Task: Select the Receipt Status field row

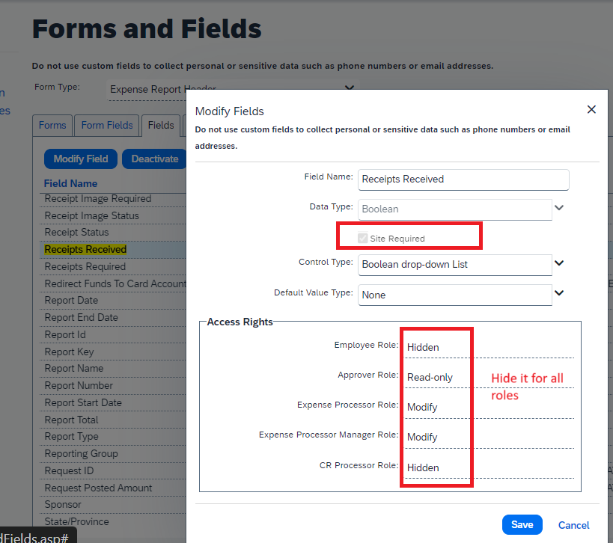Action: click(75, 232)
